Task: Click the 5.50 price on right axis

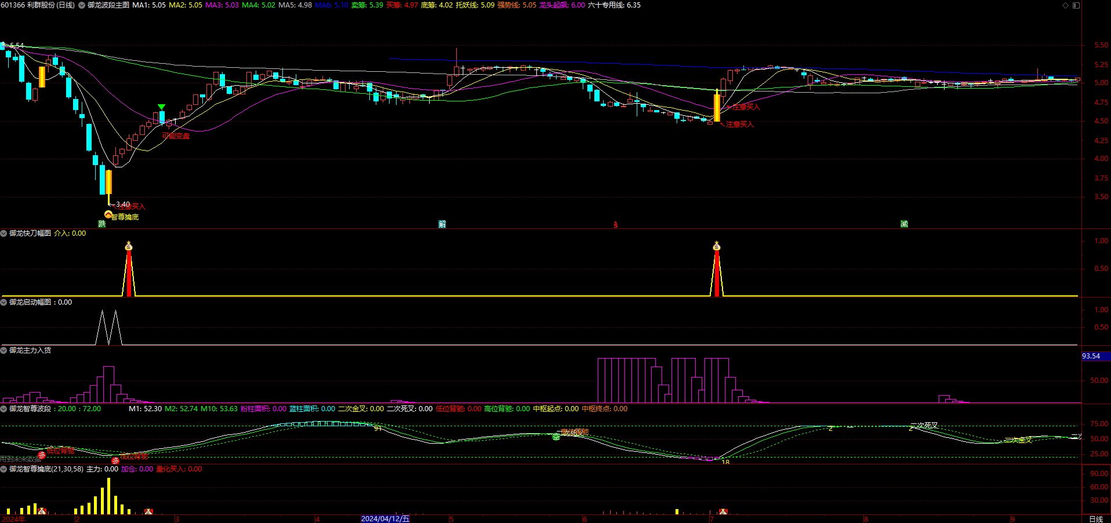Action: pyautogui.click(x=1101, y=45)
